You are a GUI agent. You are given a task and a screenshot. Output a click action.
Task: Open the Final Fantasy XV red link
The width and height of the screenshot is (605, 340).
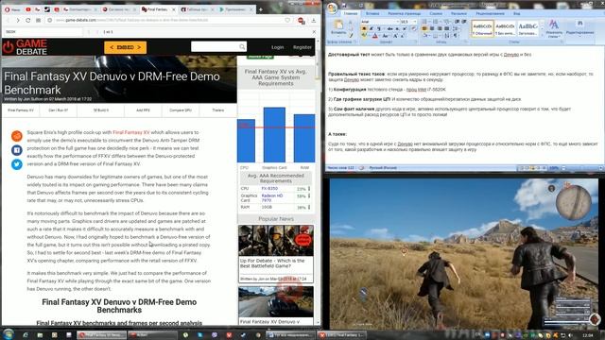point(131,132)
